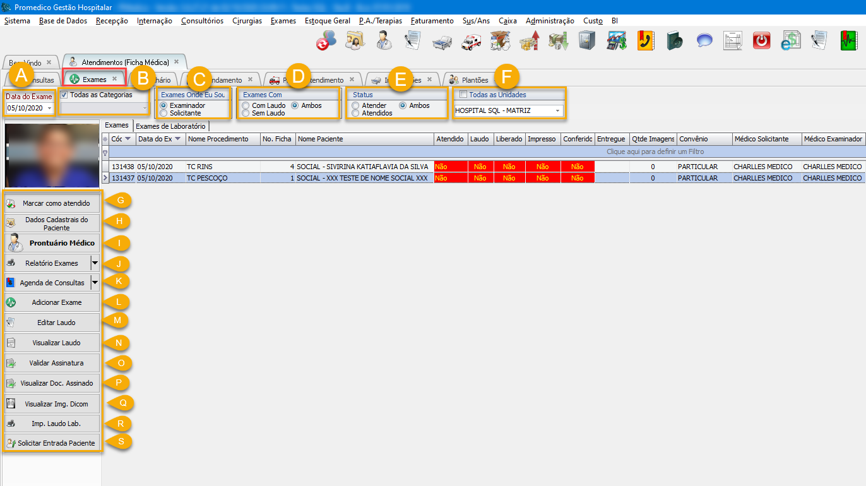Image resolution: width=866 pixels, height=486 pixels.
Task: Open the doctor icon in the toolbar
Action: [384, 42]
